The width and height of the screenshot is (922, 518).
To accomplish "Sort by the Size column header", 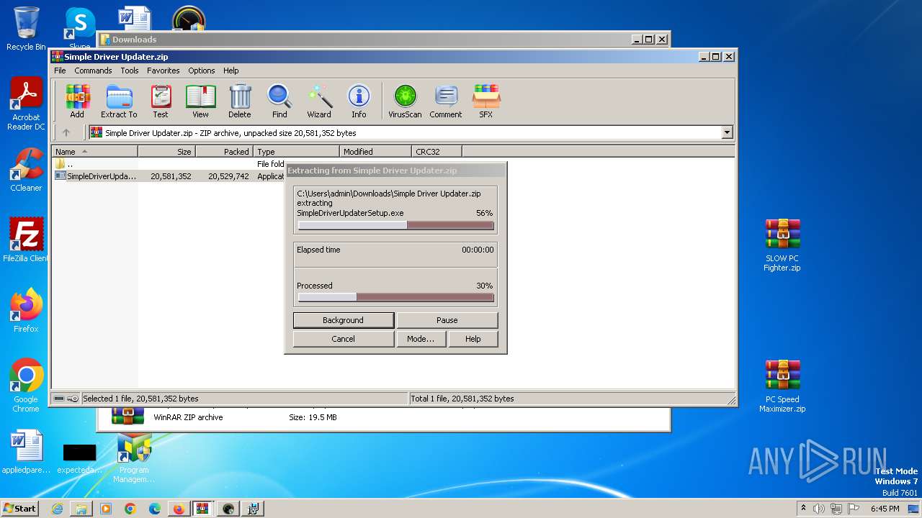I will pyautogui.click(x=167, y=152).
